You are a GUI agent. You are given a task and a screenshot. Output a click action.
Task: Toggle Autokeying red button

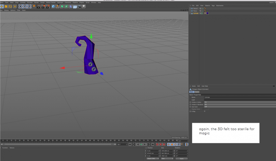161,144
